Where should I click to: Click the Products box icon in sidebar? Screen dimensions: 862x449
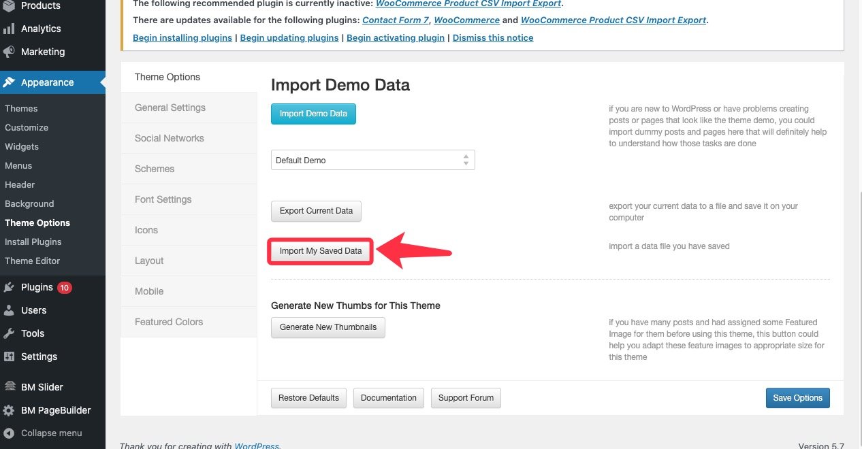(9, 5)
